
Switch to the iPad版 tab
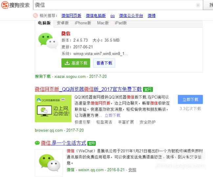121,23
